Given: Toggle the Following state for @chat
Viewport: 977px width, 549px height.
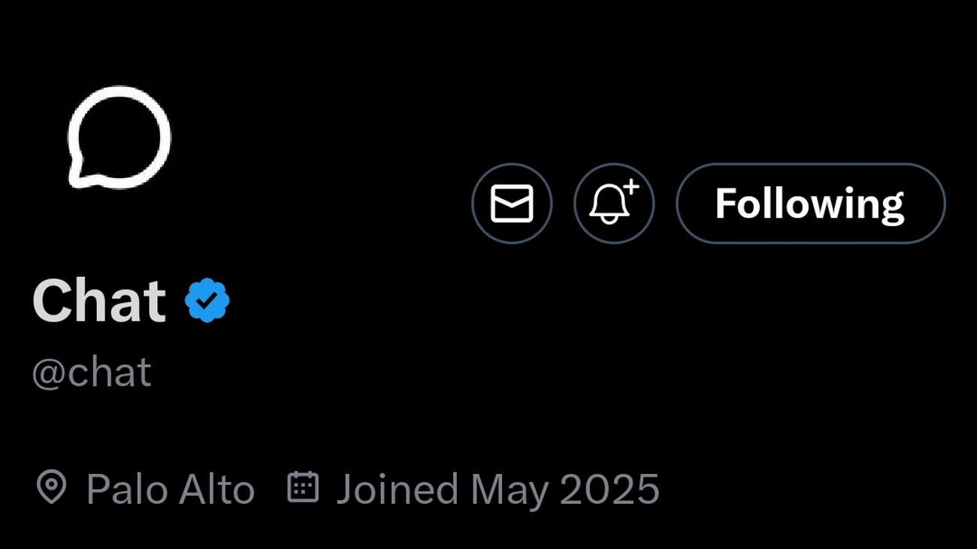Looking at the screenshot, I should (810, 204).
